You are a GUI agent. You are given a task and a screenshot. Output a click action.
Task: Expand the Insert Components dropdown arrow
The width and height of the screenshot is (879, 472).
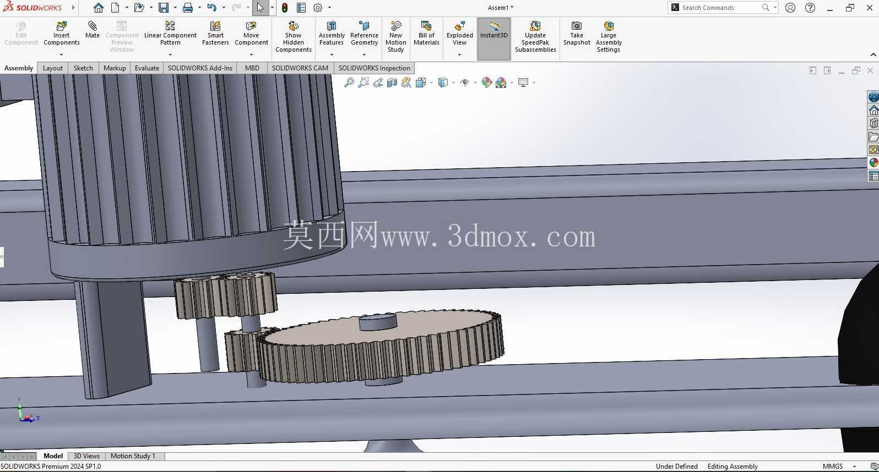(62, 54)
